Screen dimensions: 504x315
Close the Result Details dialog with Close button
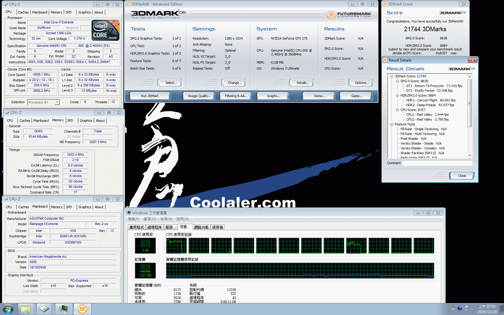(x=462, y=176)
